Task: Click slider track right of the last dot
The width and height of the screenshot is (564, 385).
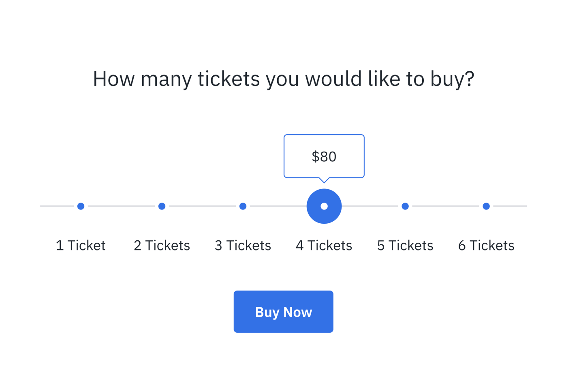Action: [511, 206]
